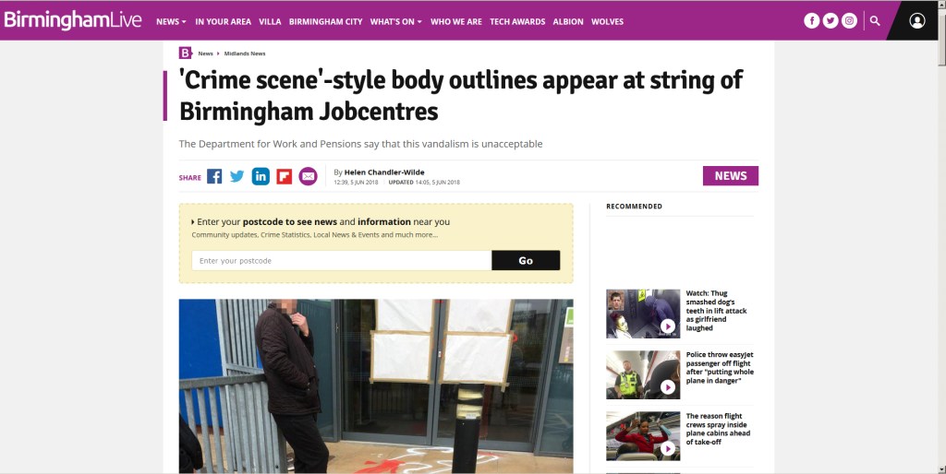This screenshot has width=946, height=474.
Task: Share article via Flipboard icon
Action: pos(285,176)
